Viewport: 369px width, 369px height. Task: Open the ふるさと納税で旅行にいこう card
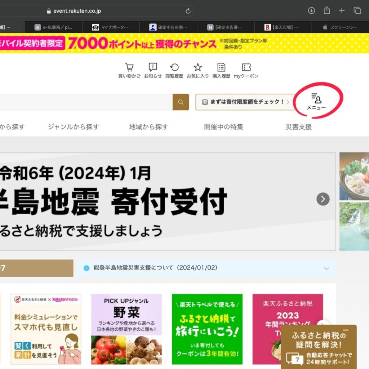[x=207, y=329]
